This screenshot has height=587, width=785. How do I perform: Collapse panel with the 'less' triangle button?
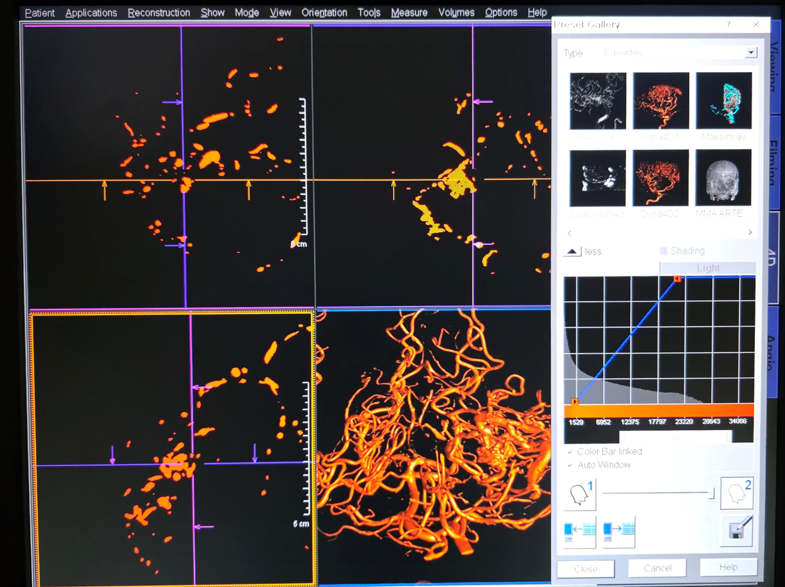click(x=572, y=251)
